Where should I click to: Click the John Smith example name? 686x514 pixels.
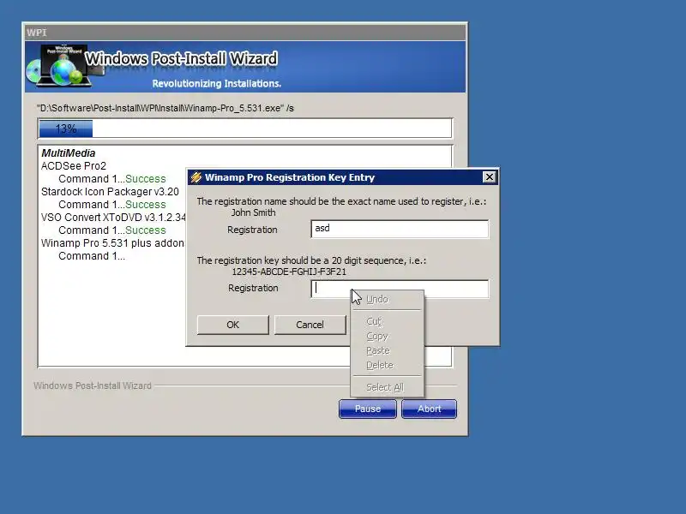253,212
